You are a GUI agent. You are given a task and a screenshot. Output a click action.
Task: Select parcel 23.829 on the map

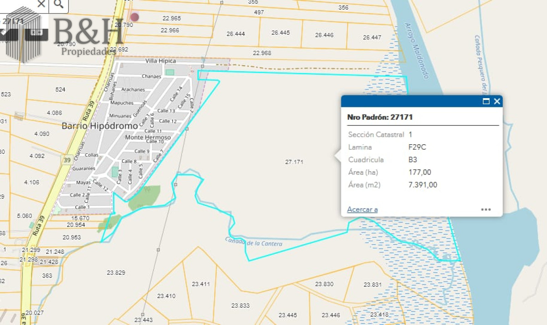tap(116, 273)
